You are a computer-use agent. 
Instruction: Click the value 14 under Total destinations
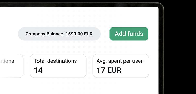click(38, 70)
